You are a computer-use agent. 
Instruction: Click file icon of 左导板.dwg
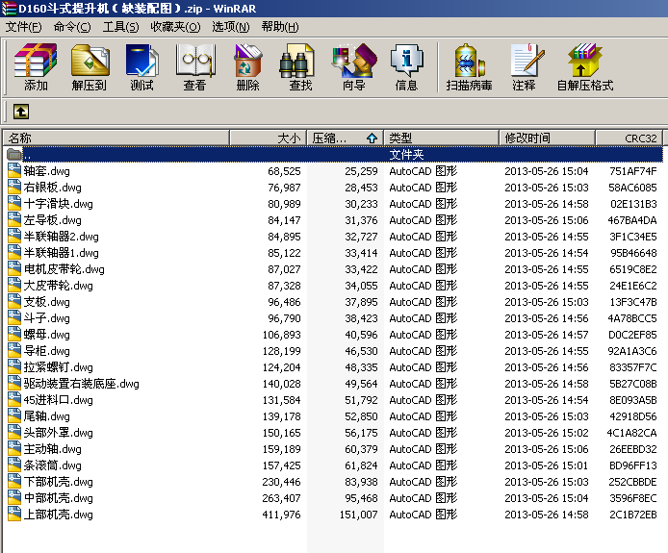point(14,219)
